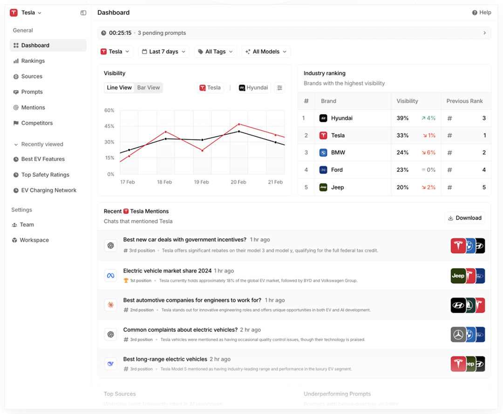Viewport: 503px width, 414px height.
Task: Click the Claude icon on the engineers mention
Action: 110,305
